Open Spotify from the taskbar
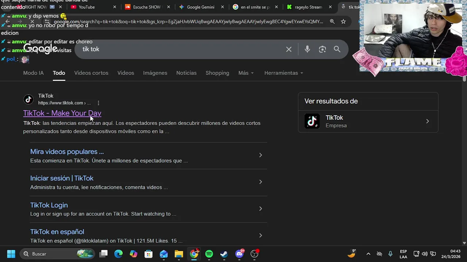467x262 pixels. click(209, 254)
